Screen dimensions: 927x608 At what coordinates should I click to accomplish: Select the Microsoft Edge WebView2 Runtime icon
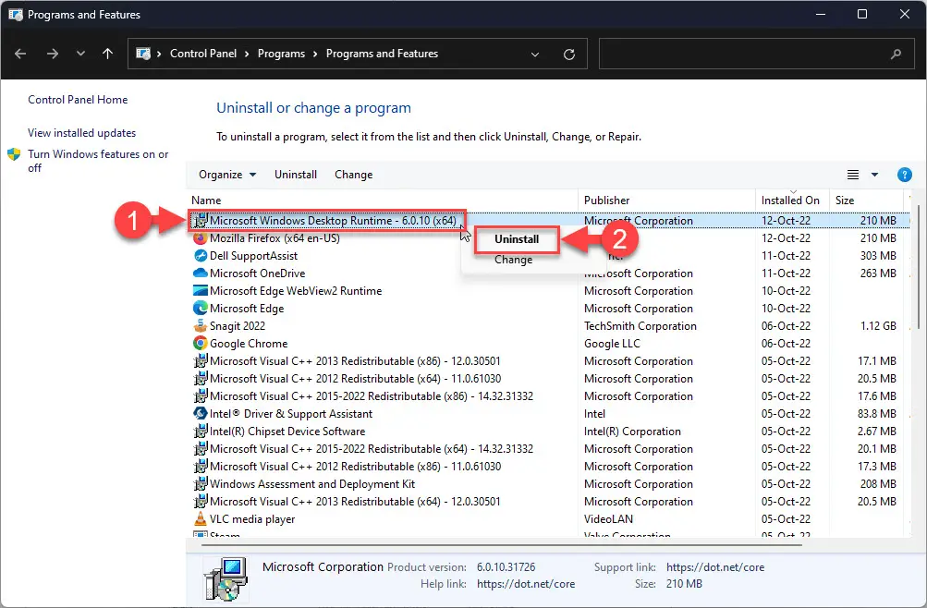point(201,291)
